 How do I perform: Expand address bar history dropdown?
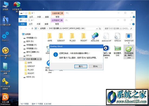click(97, 28)
